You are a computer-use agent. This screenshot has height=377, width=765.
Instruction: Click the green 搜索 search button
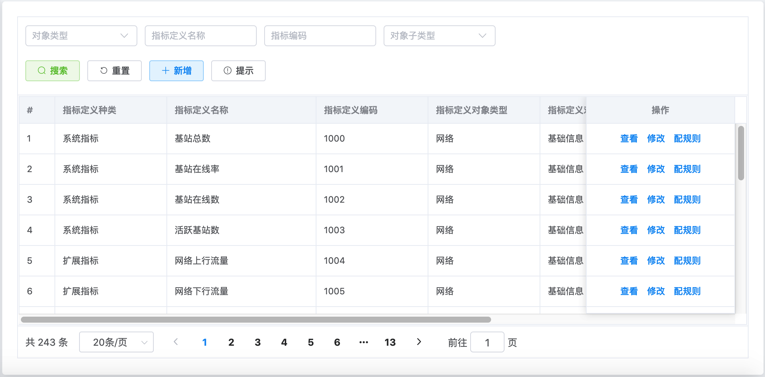click(53, 71)
